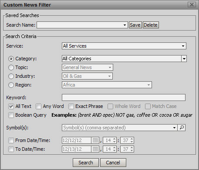Click the 12/13/12 To date field
The width and height of the screenshot is (199, 170).
77,149
